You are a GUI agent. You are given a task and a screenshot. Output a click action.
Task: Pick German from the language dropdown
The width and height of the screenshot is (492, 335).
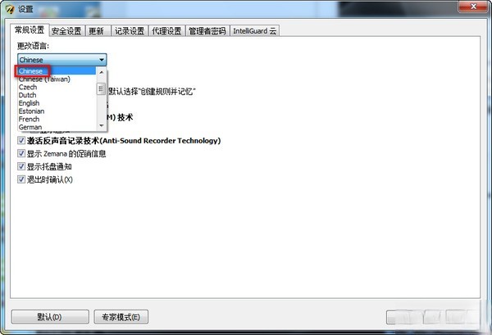30,127
